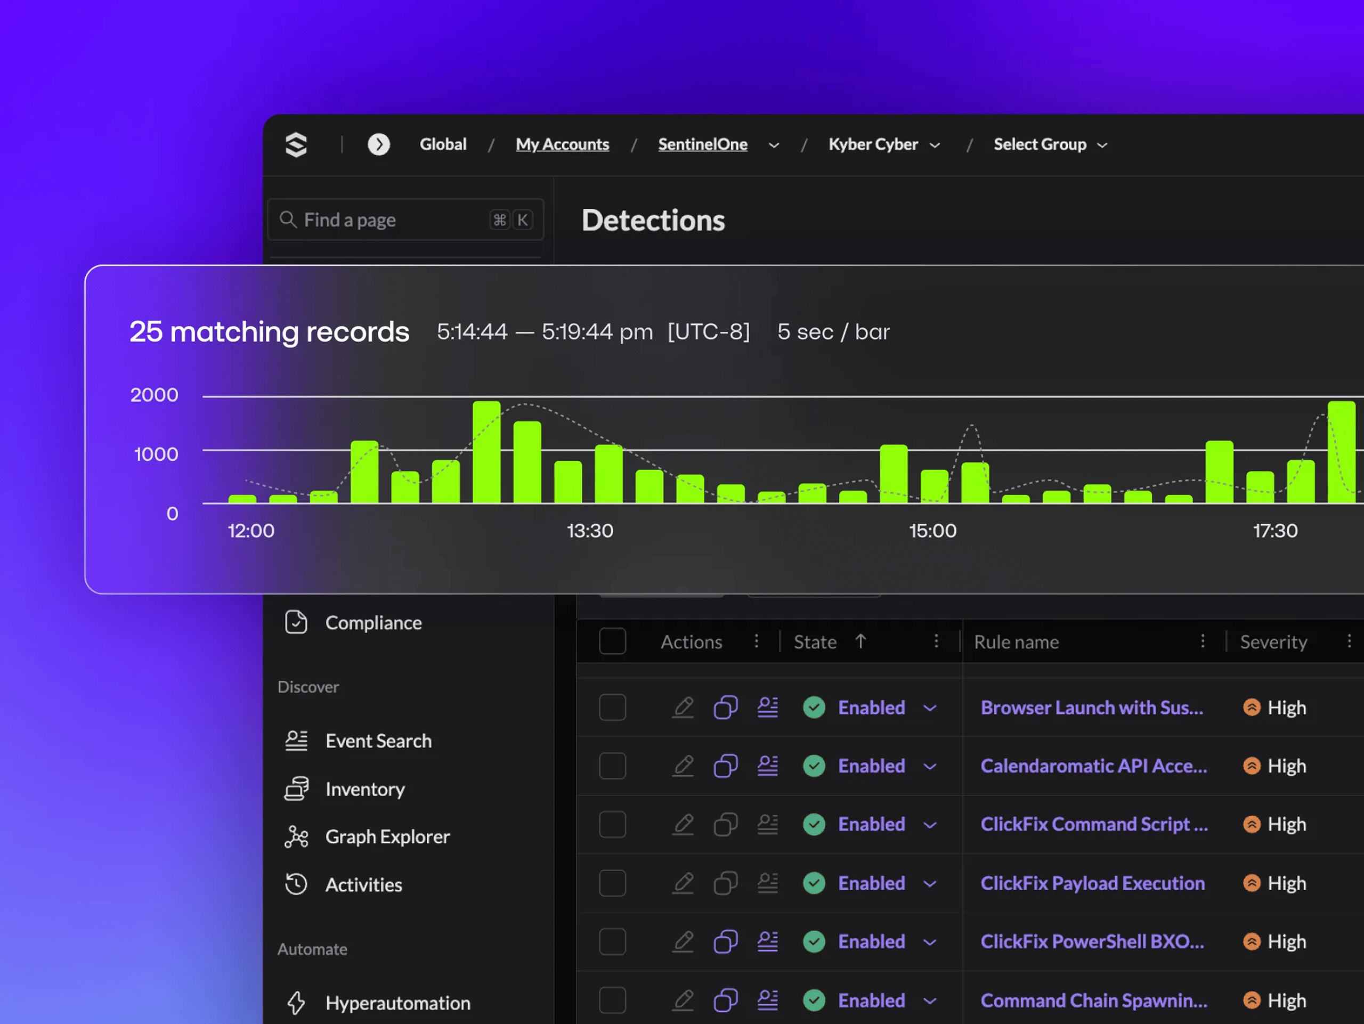This screenshot has width=1364, height=1024.
Task: Click the search magnifier icon
Action: click(288, 220)
